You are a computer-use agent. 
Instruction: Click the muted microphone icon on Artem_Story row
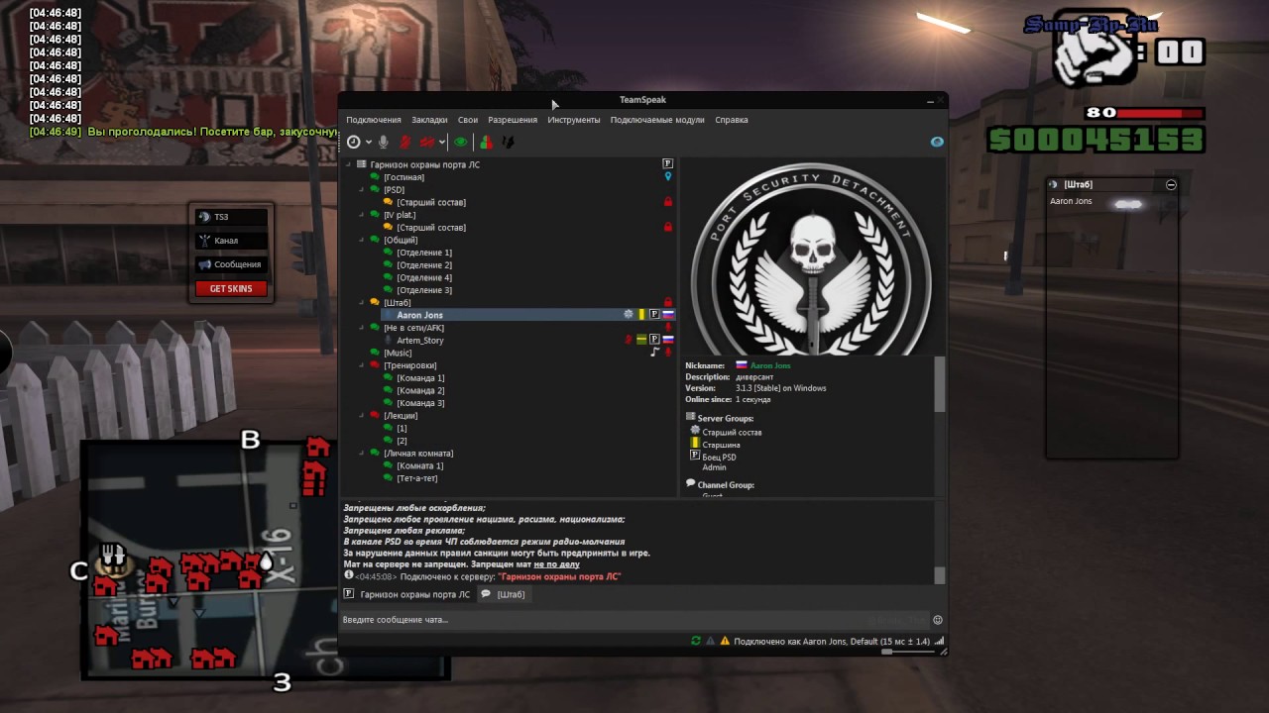point(628,340)
